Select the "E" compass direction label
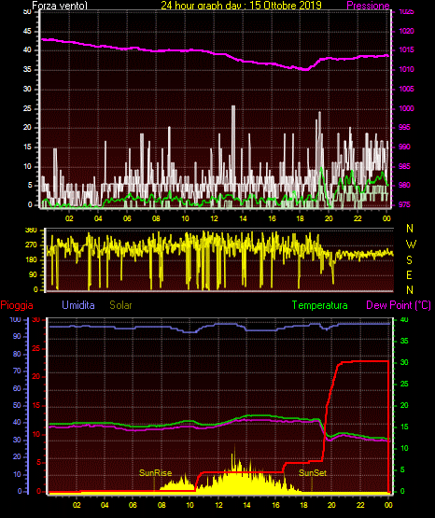 pos(409,274)
